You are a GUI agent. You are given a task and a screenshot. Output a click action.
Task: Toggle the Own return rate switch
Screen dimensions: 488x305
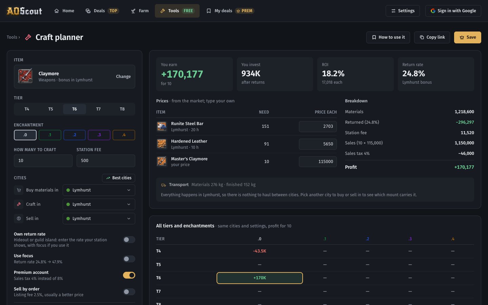coord(129,240)
